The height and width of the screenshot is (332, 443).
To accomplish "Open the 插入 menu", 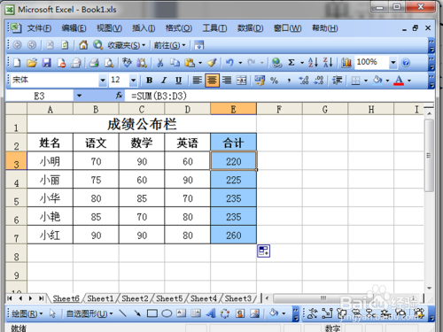I will click(x=144, y=28).
